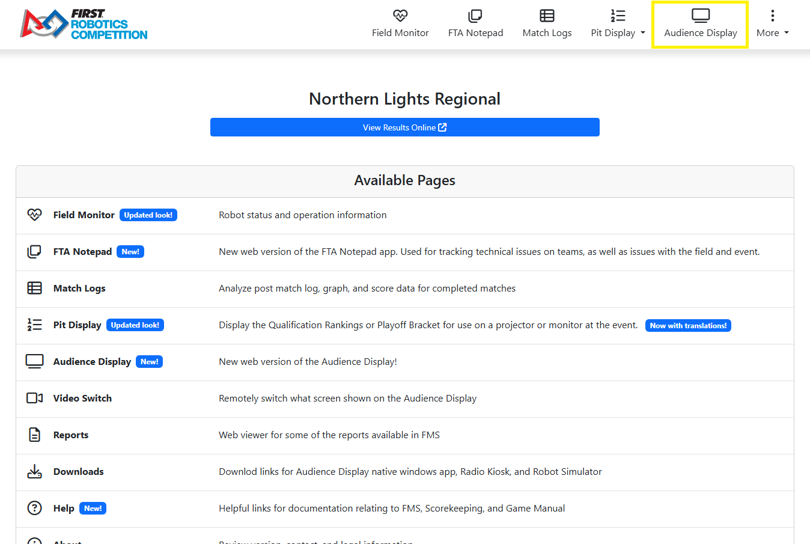The width and height of the screenshot is (810, 544).
Task: Click the download icon in Downloads row
Action: (35, 471)
